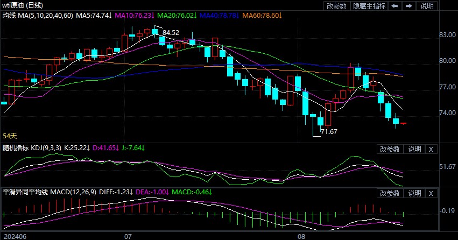Close the MACD indicator panel

click(431, 193)
